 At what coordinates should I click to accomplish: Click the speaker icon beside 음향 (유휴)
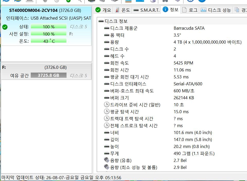[107, 160]
